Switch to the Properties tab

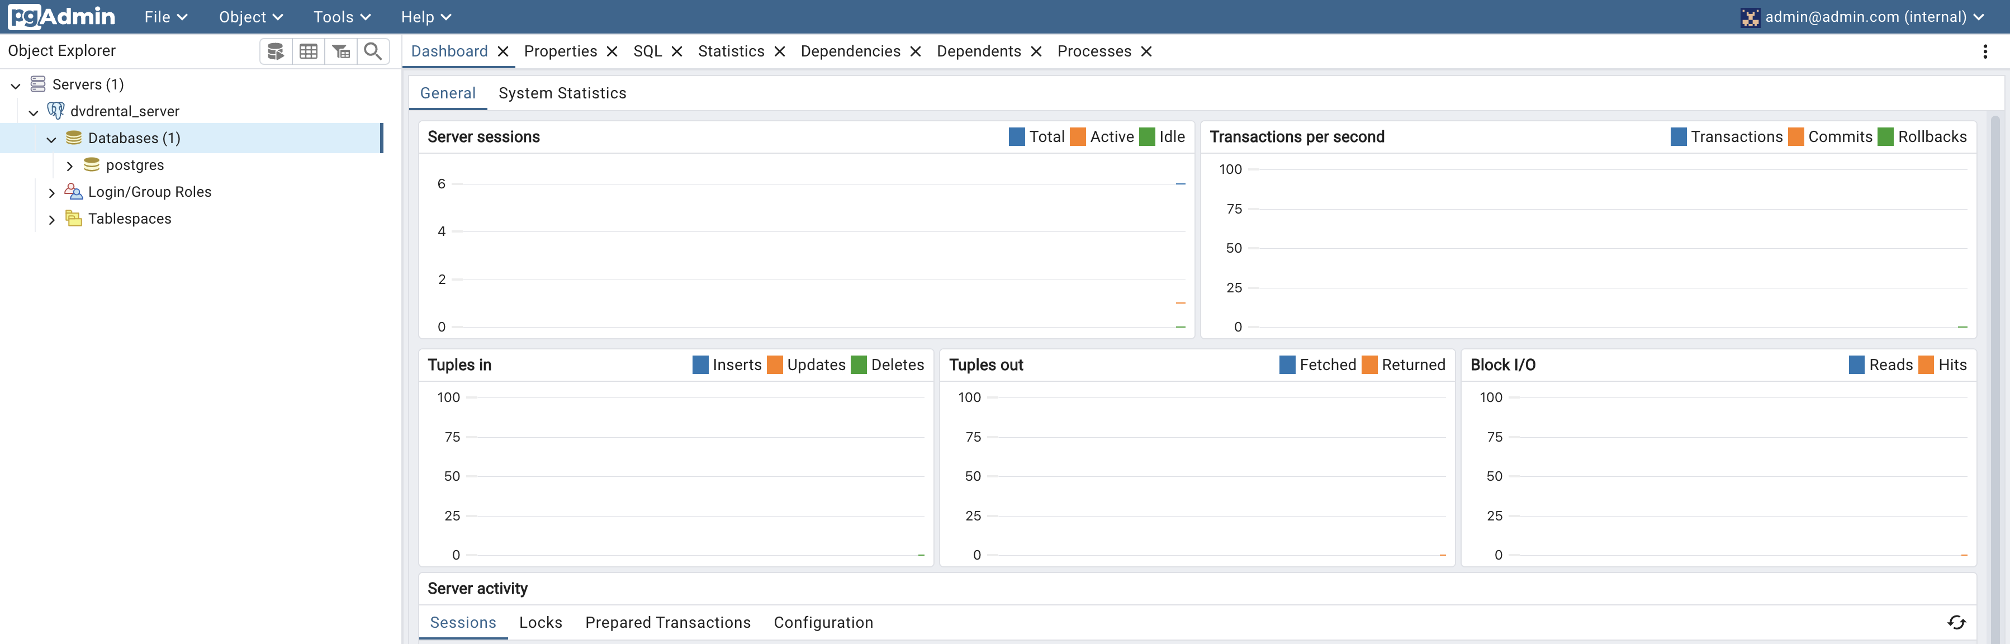click(560, 51)
